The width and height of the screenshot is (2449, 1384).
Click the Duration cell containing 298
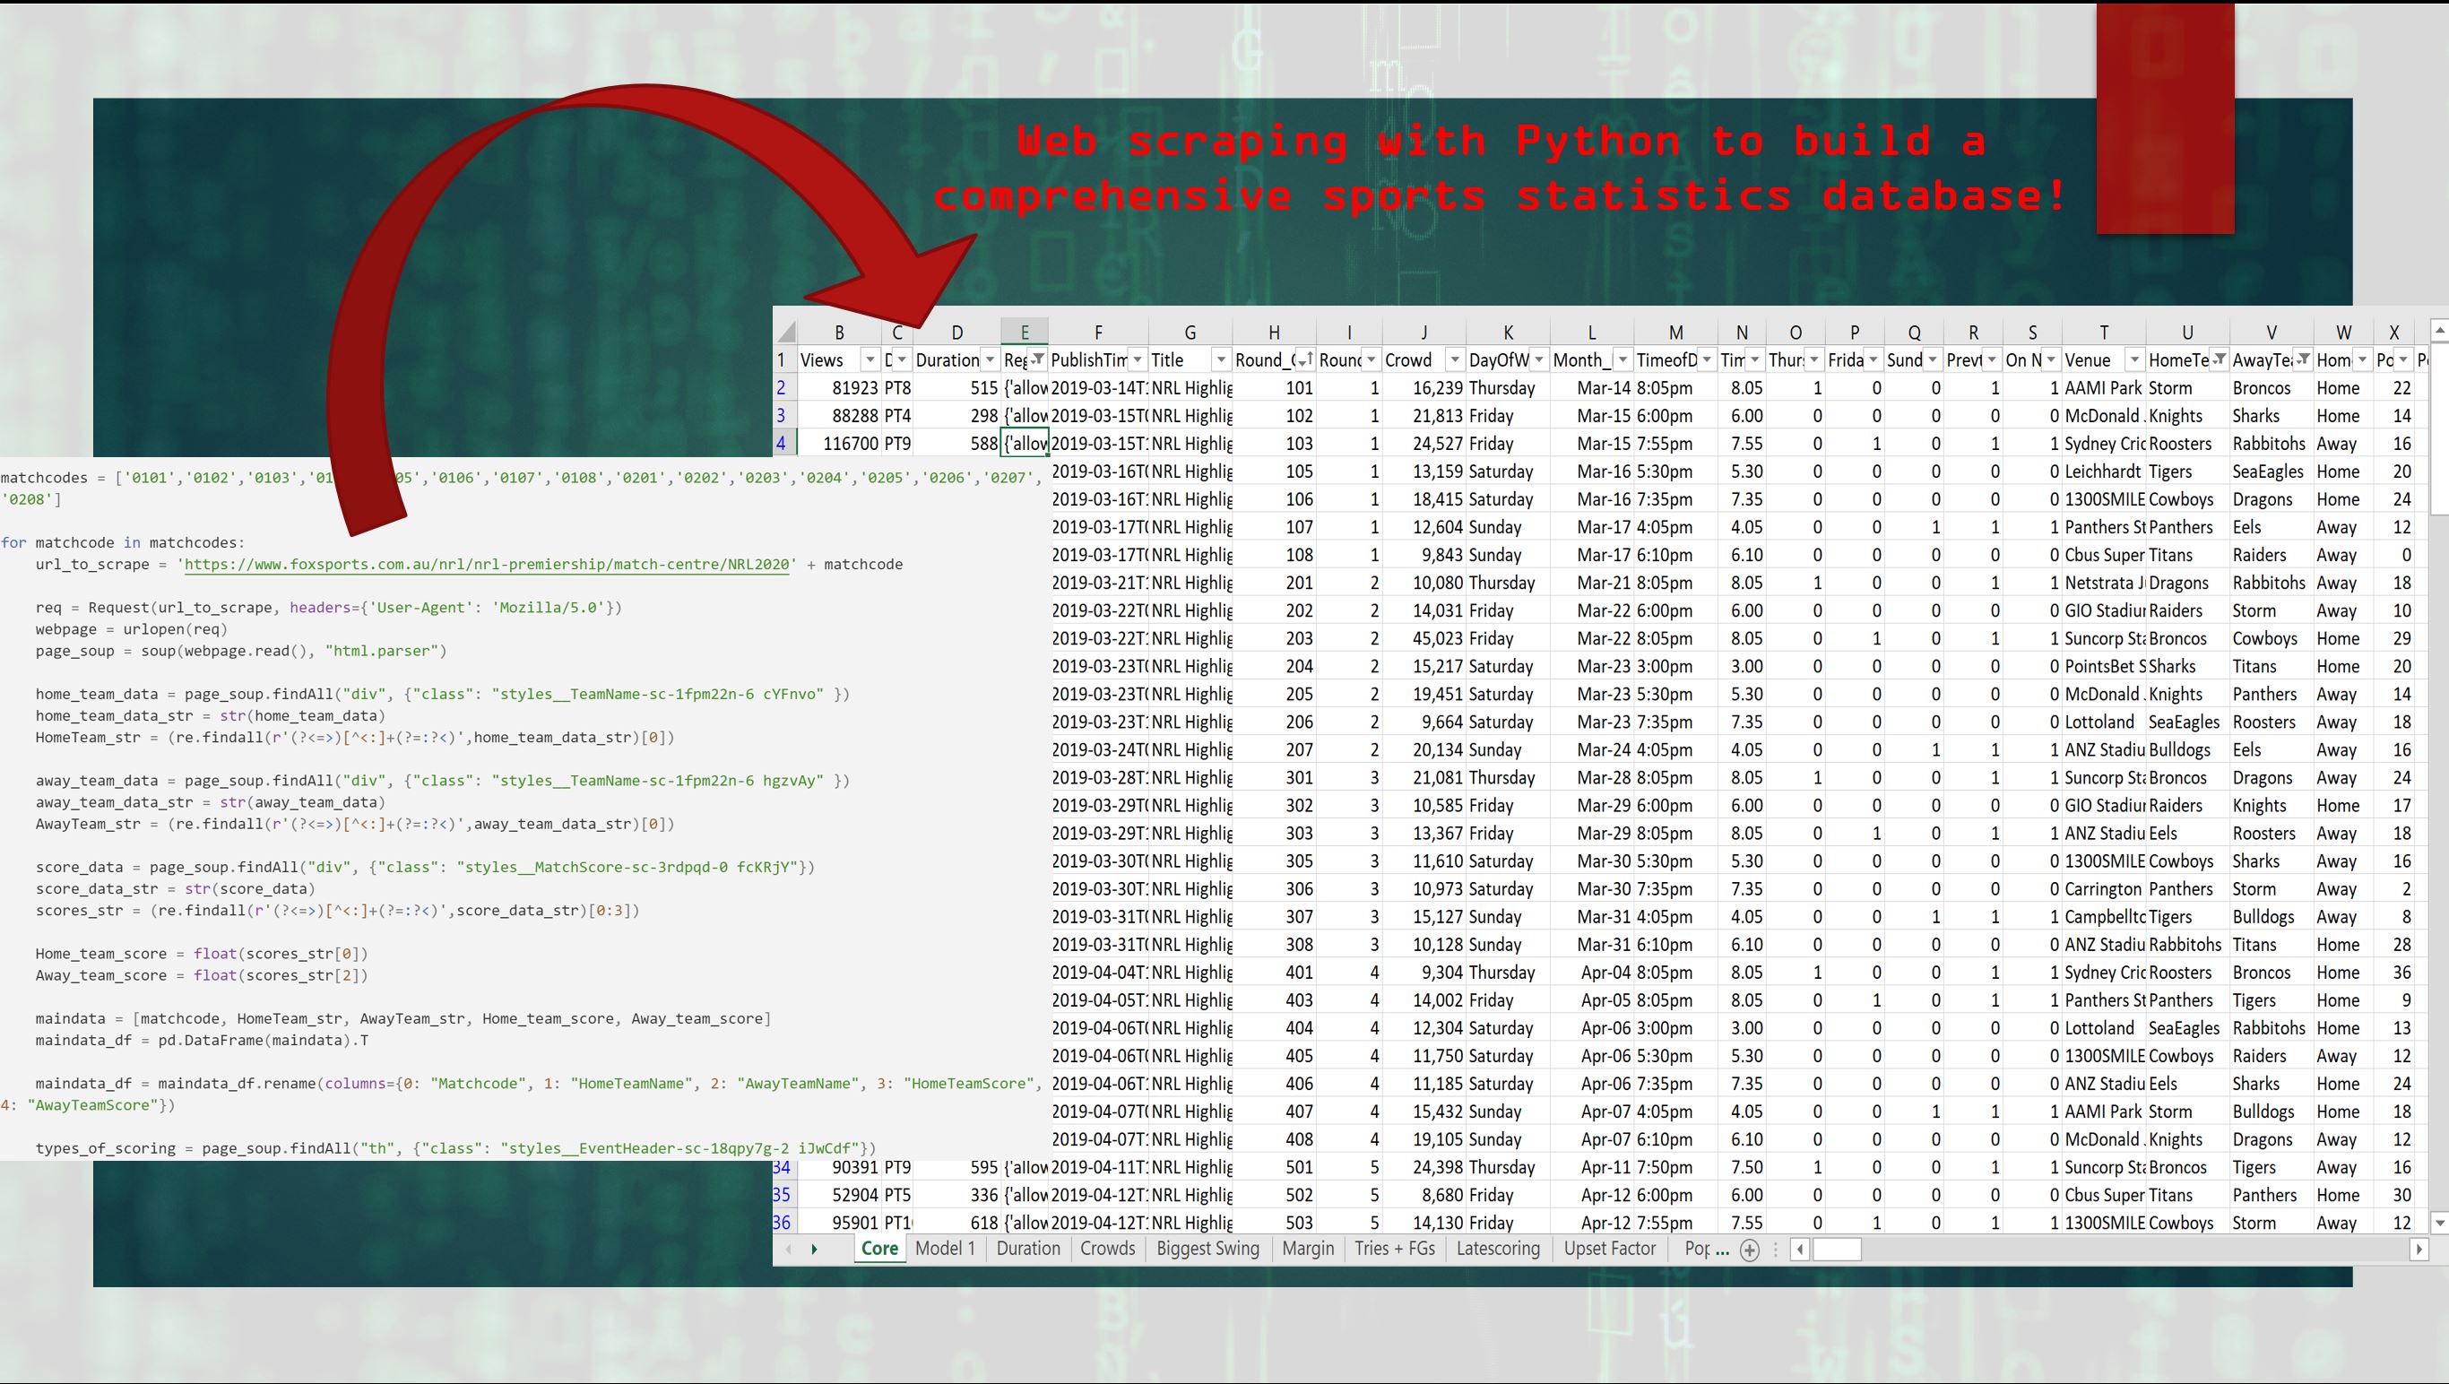[x=956, y=415]
